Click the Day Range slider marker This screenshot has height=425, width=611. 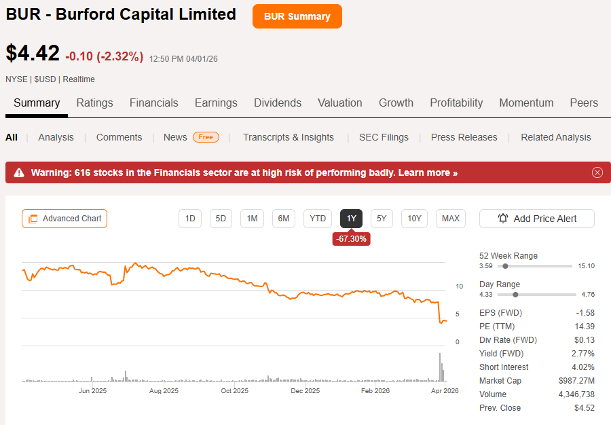pyautogui.click(x=515, y=295)
